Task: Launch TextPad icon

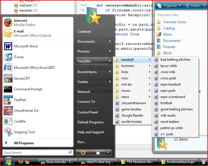Action: click(x=8, y=100)
